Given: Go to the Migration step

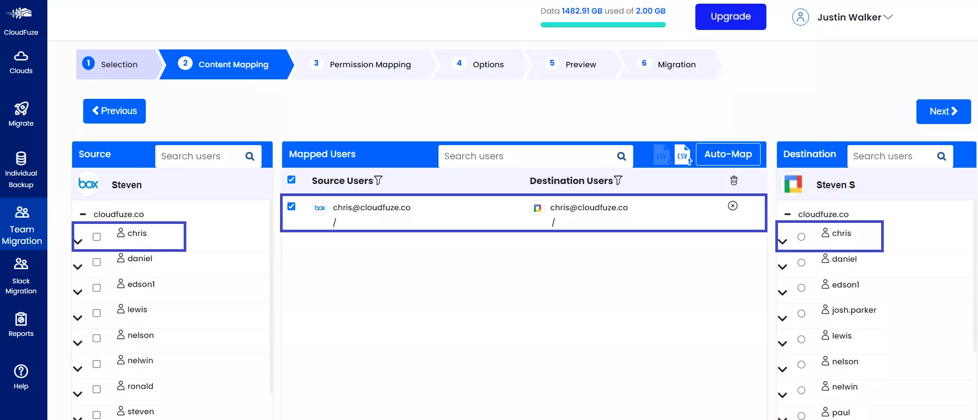Looking at the screenshot, I should pyautogui.click(x=668, y=64).
